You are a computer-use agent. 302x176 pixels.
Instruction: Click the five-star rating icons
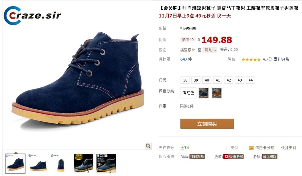251,59
